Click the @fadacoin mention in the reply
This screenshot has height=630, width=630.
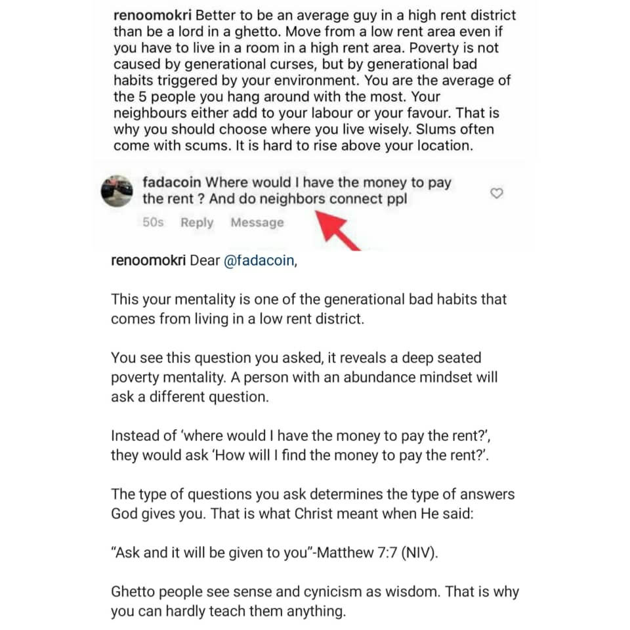click(259, 261)
